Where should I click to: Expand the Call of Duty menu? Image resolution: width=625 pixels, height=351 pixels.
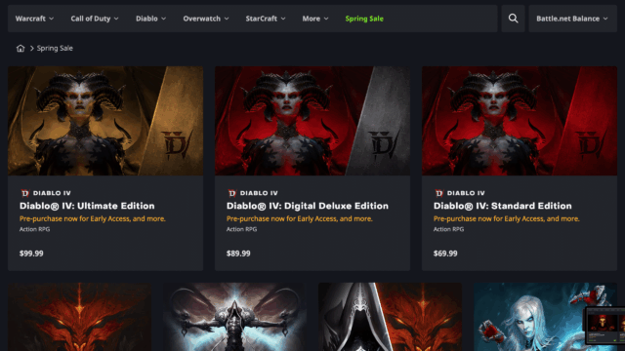[95, 19]
